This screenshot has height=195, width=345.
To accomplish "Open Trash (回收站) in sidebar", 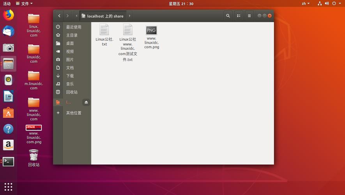I will point(72,92).
